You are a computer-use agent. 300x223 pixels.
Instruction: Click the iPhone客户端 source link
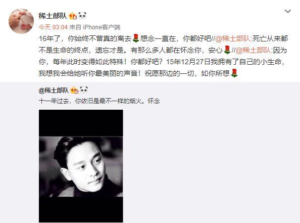click(102, 27)
